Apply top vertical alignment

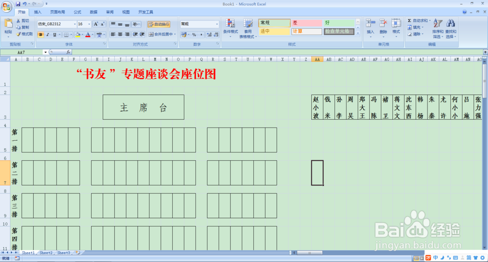point(113,24)
